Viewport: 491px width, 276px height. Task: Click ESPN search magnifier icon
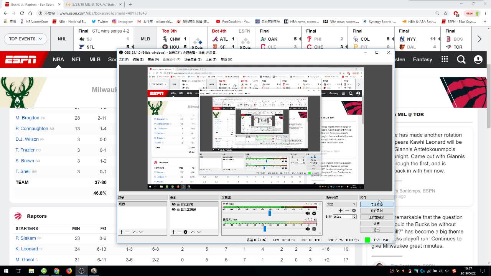[x=461, y=59]
